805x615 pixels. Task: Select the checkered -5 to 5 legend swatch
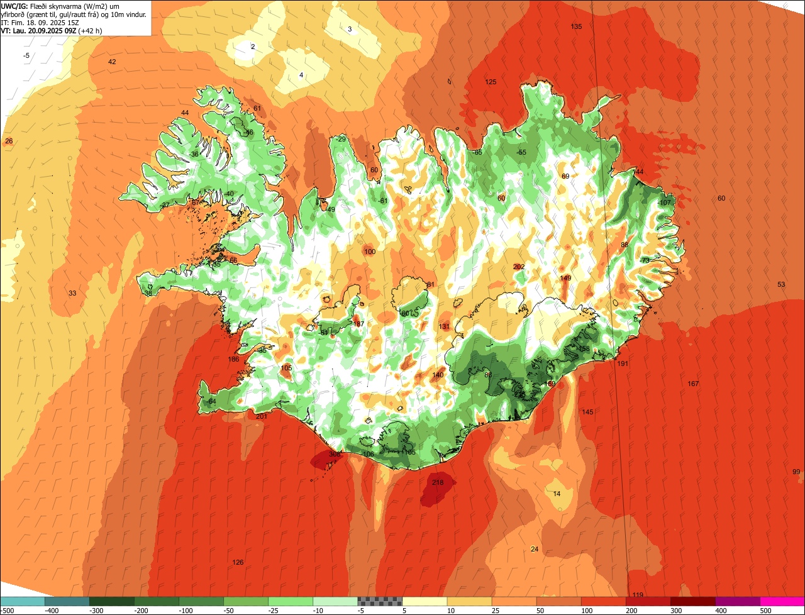point(380,601)
